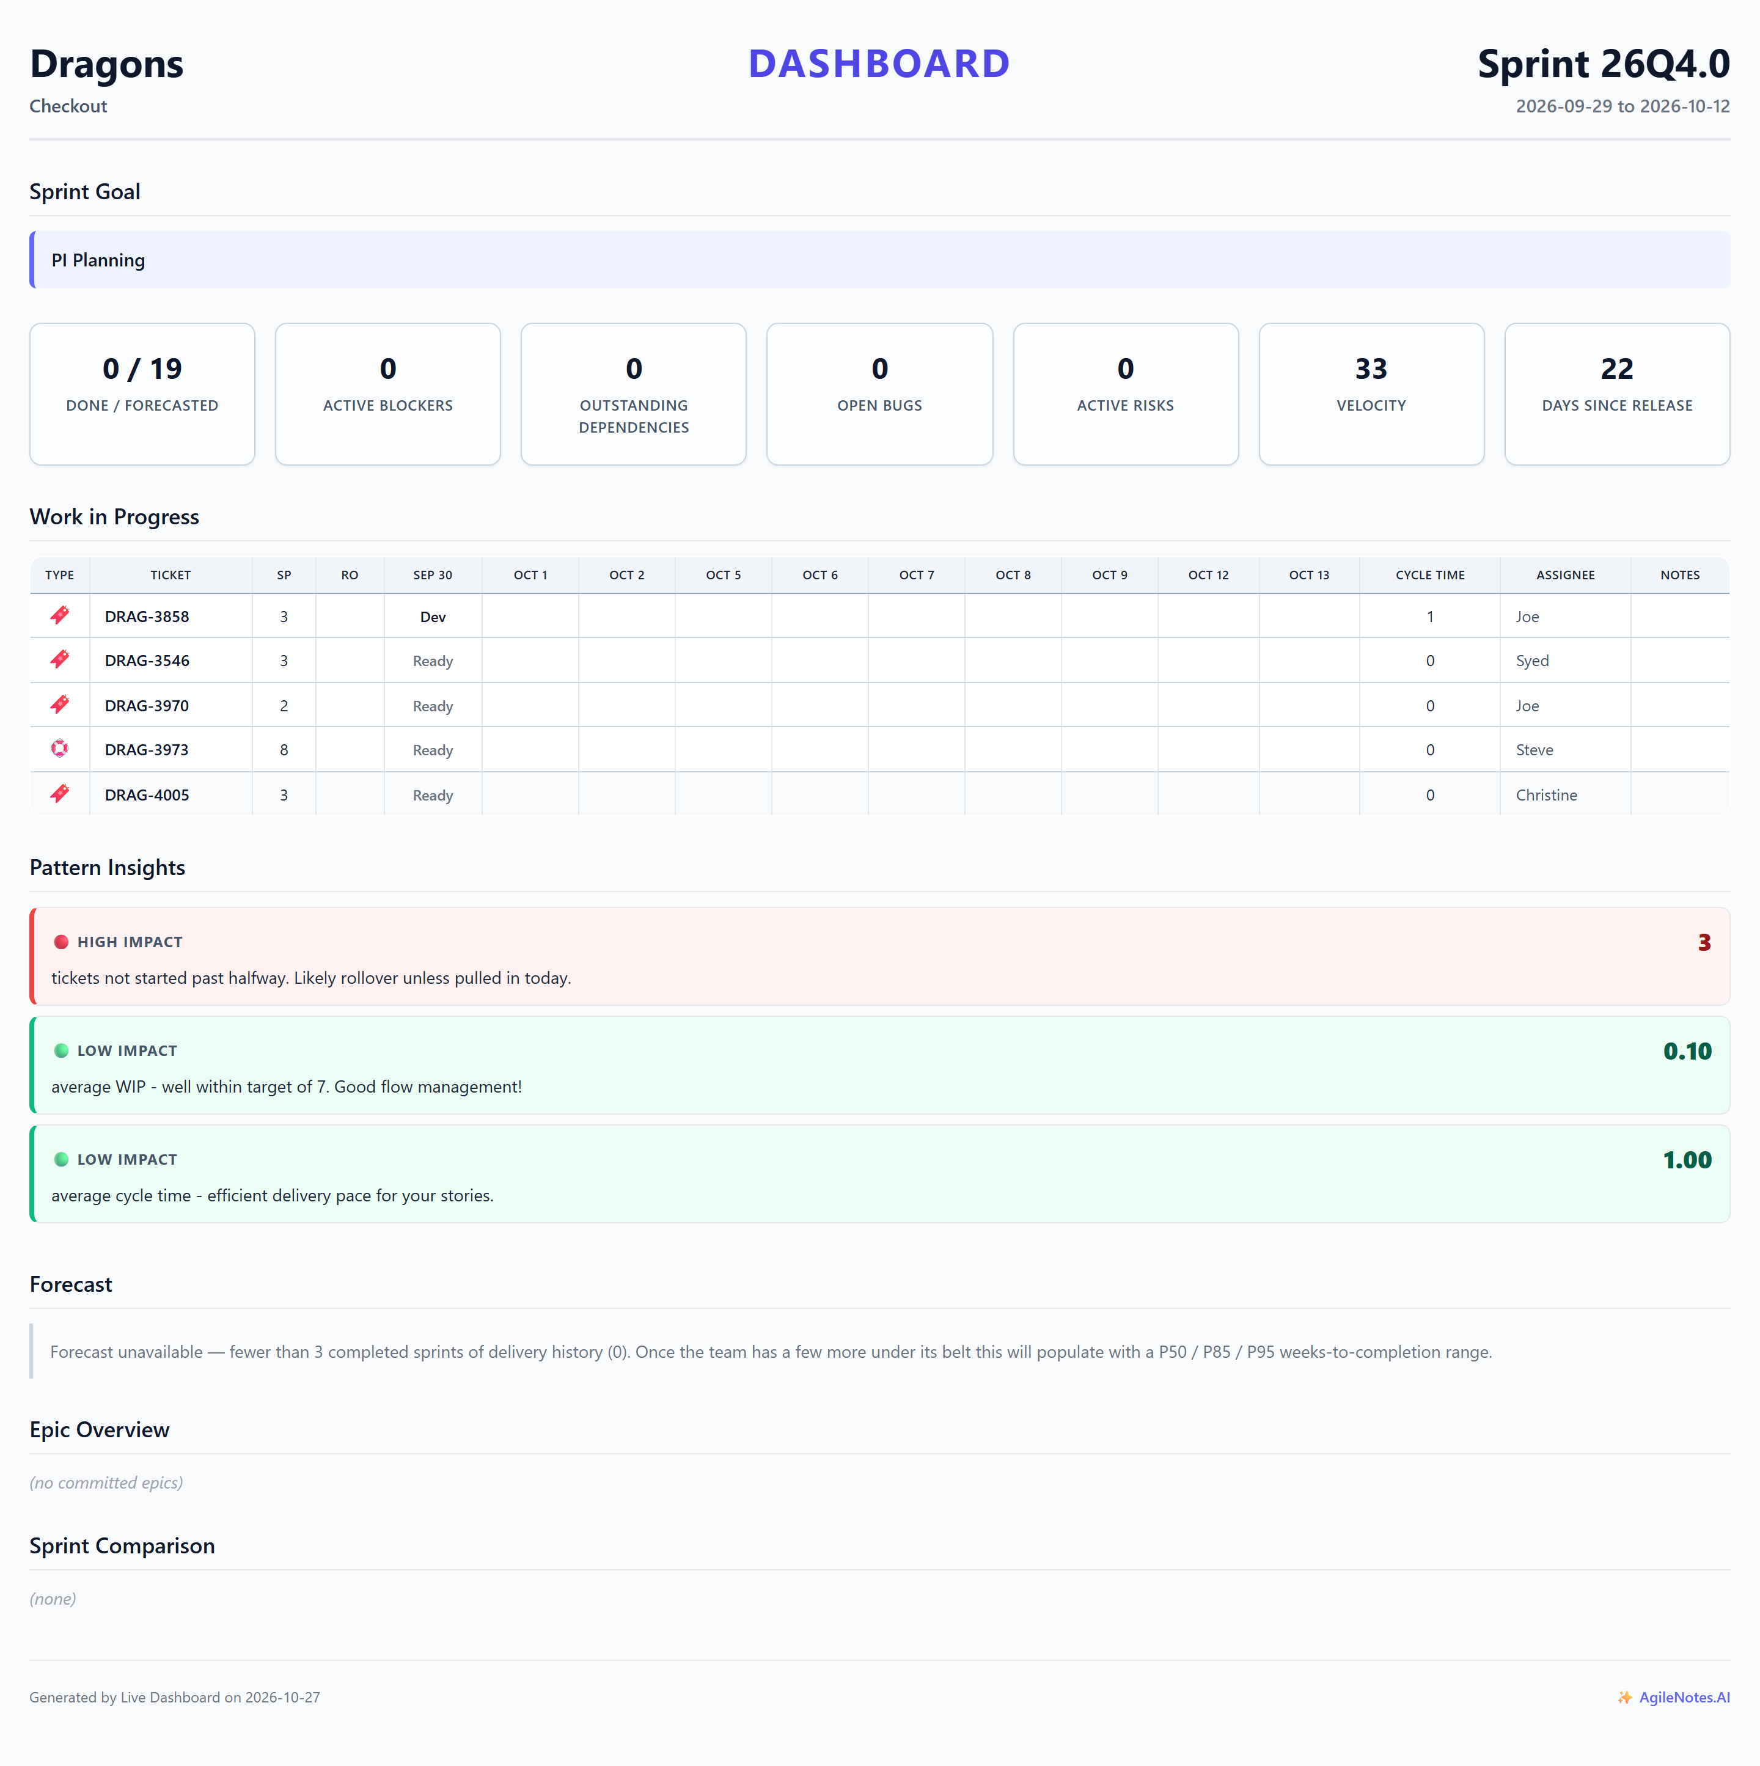Click assignee Steve in the table
Image resolution: width=1760 pixels, height=1766 pixels.
click(x=1534, y=750)
